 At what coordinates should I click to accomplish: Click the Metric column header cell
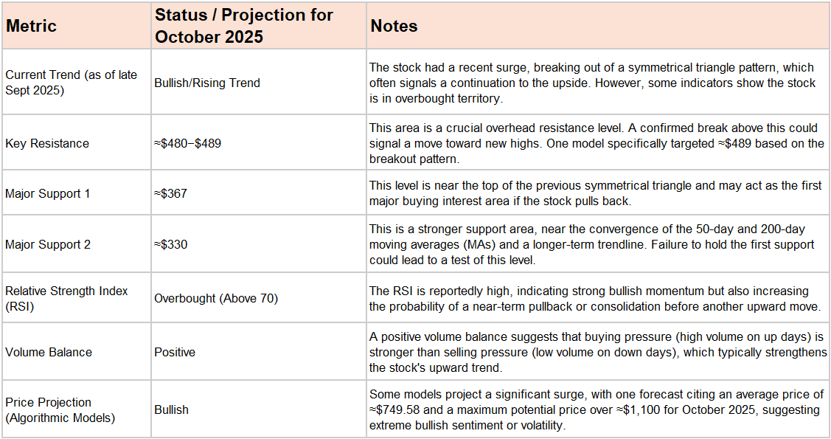click(31, 26)
